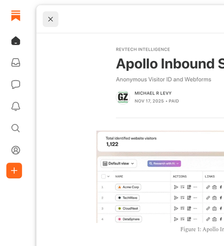Click send icon in TechWave row
This screenshot has width=224, height=246.
(176, 198)
